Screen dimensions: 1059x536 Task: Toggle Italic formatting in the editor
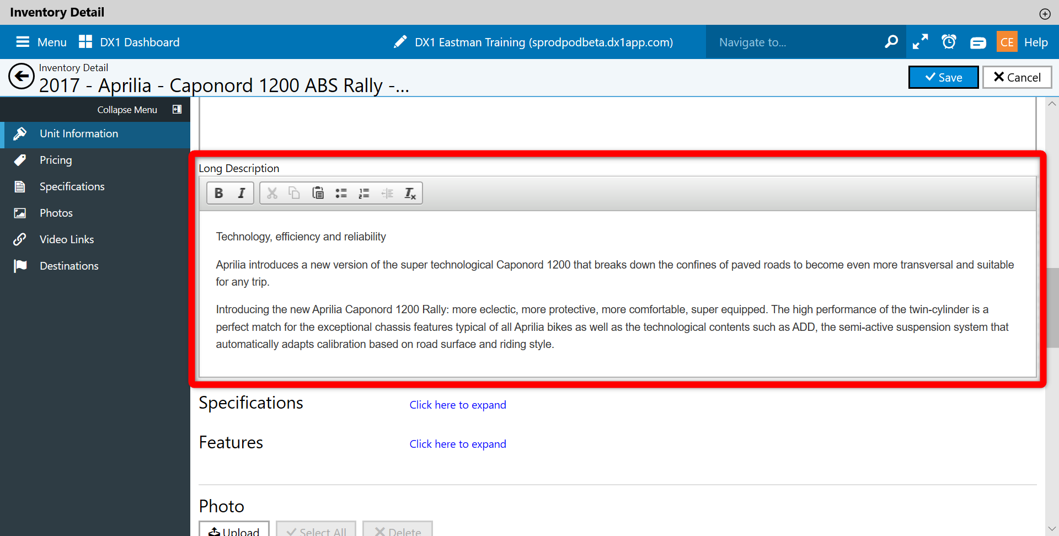click(242, 193)
